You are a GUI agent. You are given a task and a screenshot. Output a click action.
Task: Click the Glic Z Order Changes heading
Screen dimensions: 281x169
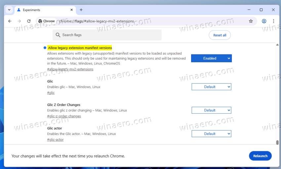pyautogui.click(x=63, y=105)
